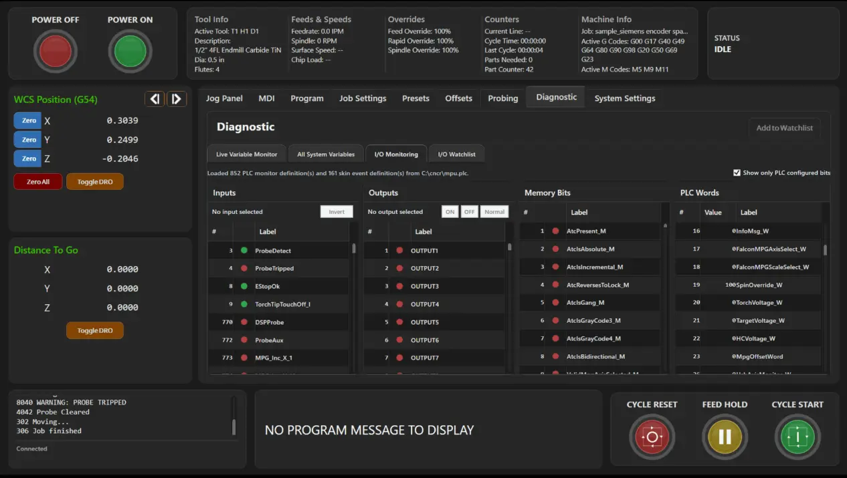Switch to the MDI tab

point(266,98)
